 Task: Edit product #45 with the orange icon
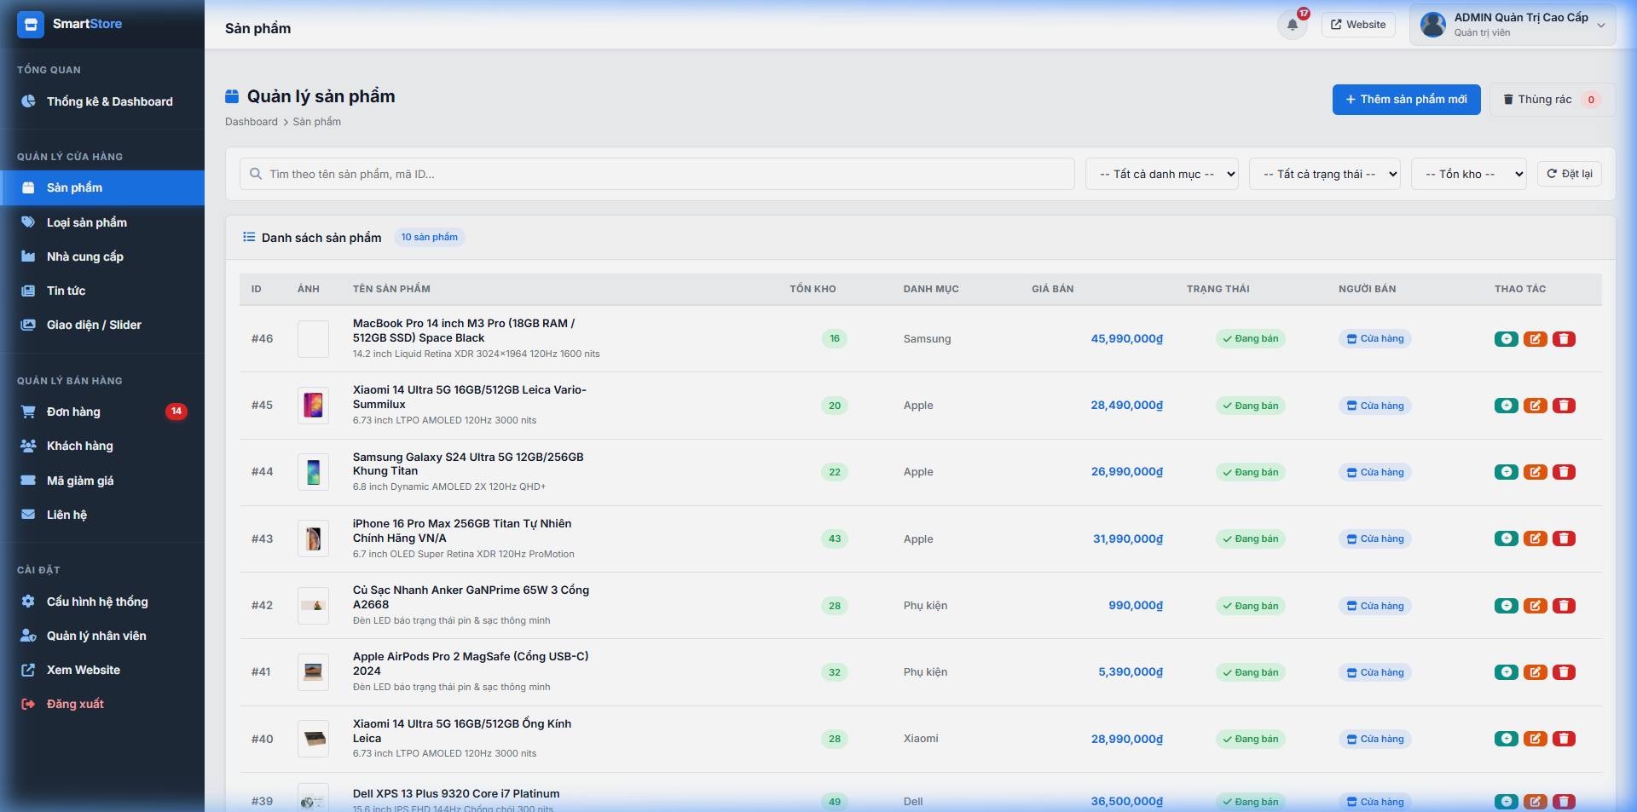click(x=1536, y=406)
